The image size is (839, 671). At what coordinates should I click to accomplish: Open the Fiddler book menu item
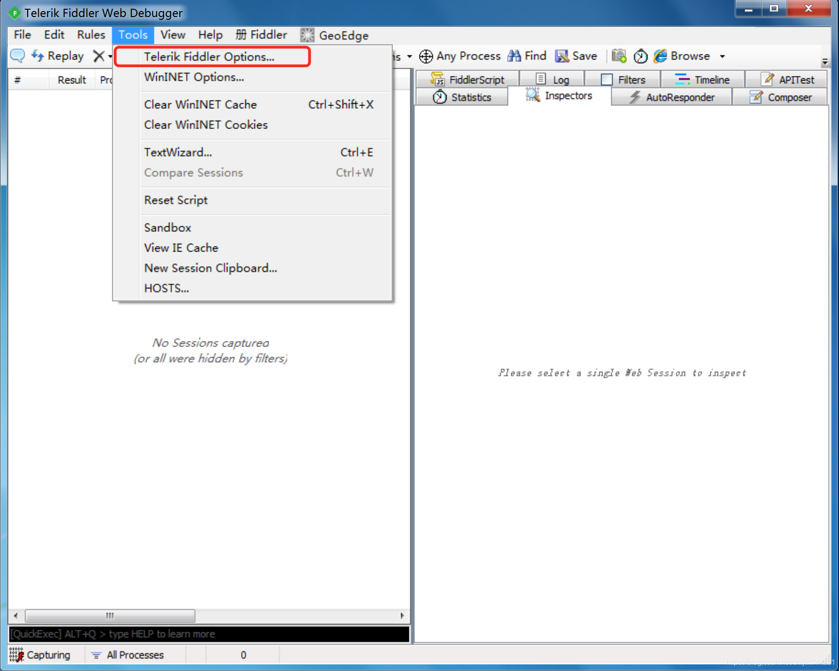261,35
